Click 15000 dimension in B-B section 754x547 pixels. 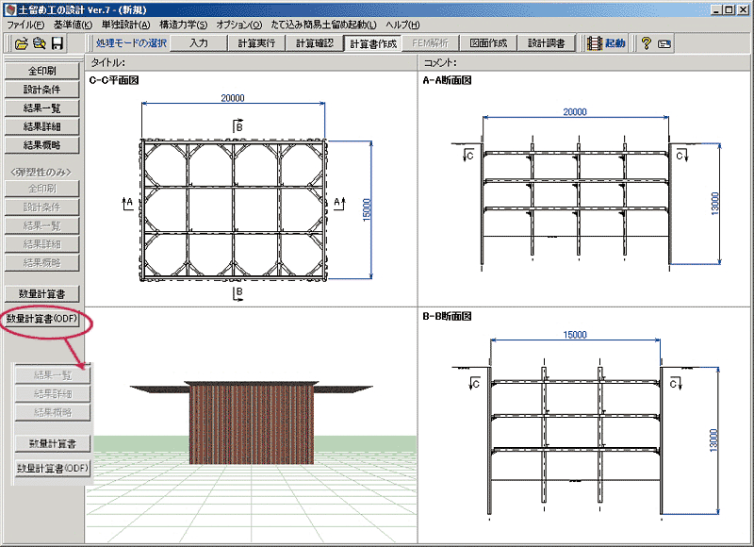(575, 335)
